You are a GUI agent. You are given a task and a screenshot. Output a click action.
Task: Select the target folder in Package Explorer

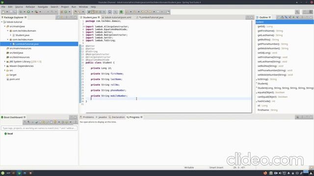tap(13, 75)
